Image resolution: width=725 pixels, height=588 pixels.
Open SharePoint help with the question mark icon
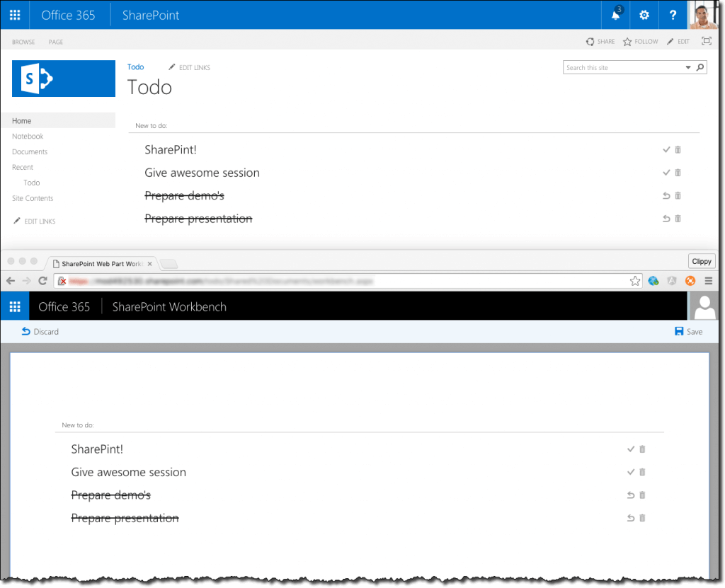coord(673,14)
